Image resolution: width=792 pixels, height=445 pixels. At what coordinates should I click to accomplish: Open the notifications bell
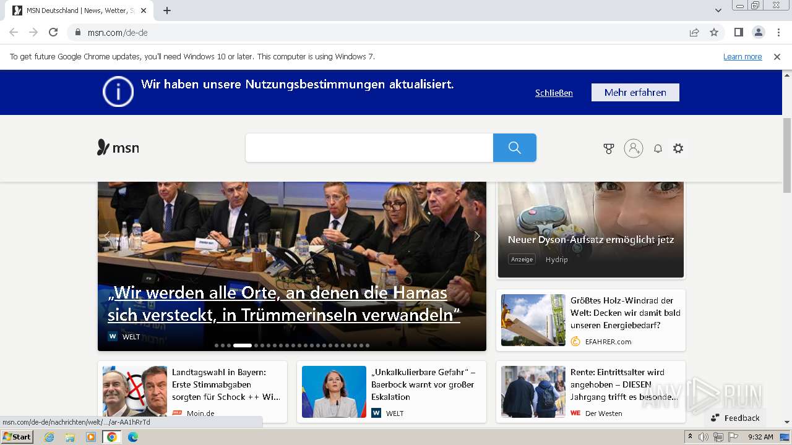pyautogui.click(x=658, y=148)
